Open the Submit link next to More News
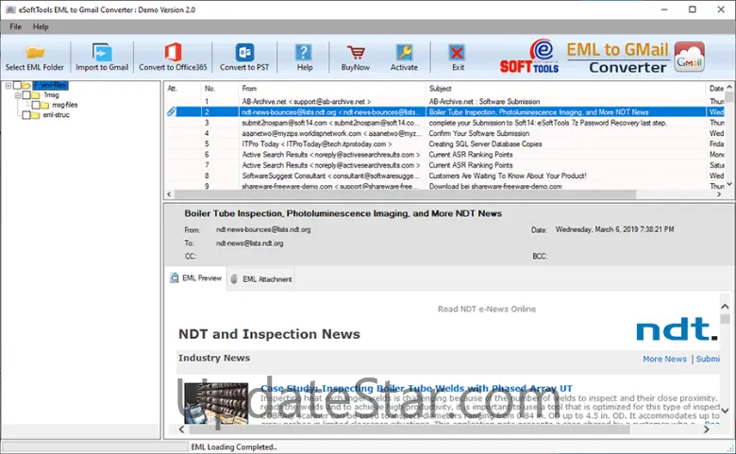This screenshot has width=736, height=454. pos(708,359)
